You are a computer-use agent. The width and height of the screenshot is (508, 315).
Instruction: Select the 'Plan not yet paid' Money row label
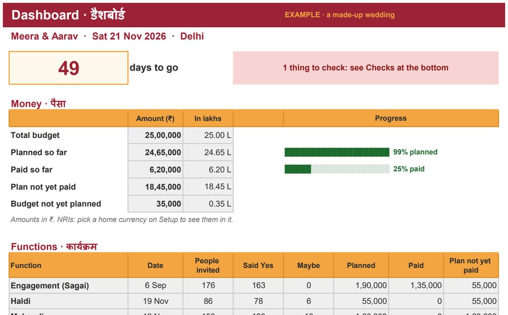[43, 187]
